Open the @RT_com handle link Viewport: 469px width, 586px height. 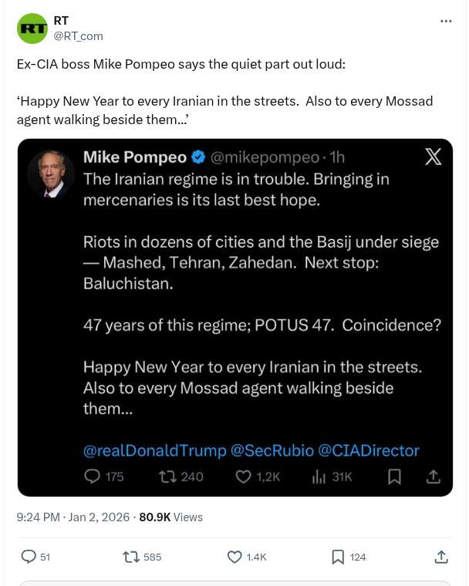78,35
